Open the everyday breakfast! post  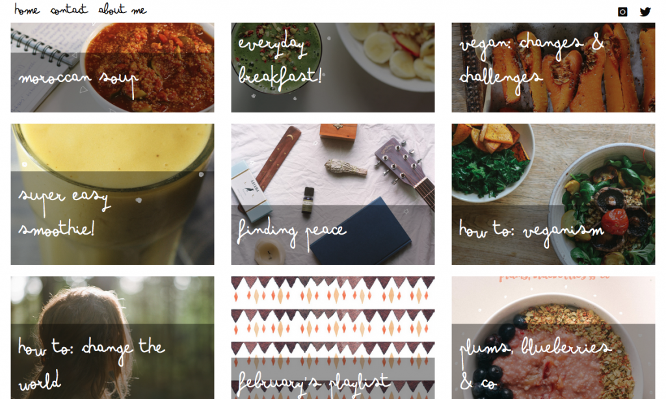333,68
